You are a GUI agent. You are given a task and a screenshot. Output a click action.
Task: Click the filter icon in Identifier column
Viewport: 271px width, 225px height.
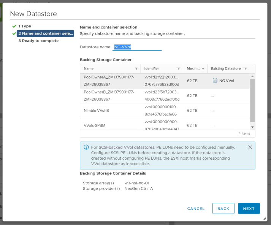[x=179, y=69]
